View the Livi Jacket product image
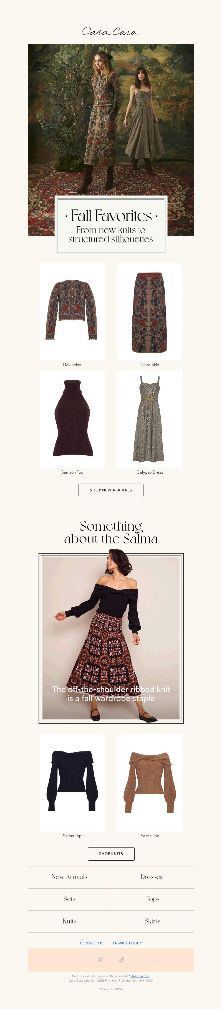This screenshot has height=1009, width=222. click(x=72, y=312)
